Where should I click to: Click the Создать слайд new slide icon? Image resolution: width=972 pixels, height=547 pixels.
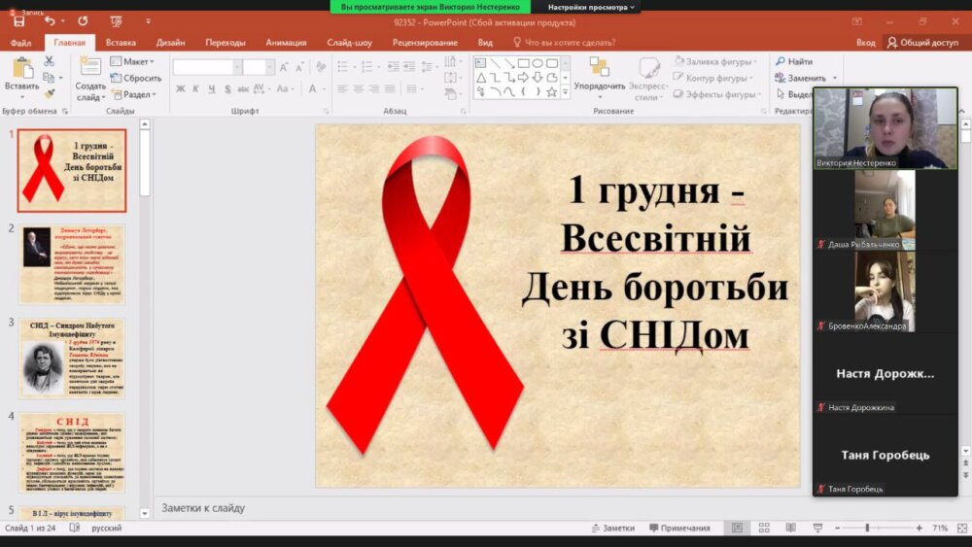89,67
